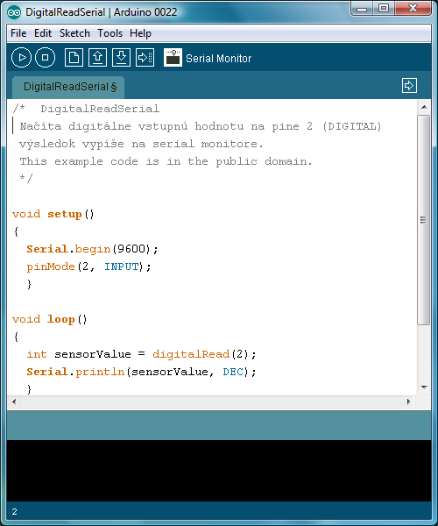Viewport: 438px width, 526px height.
Task: Minimize the Arduino window
Action: tap(362, 9)
